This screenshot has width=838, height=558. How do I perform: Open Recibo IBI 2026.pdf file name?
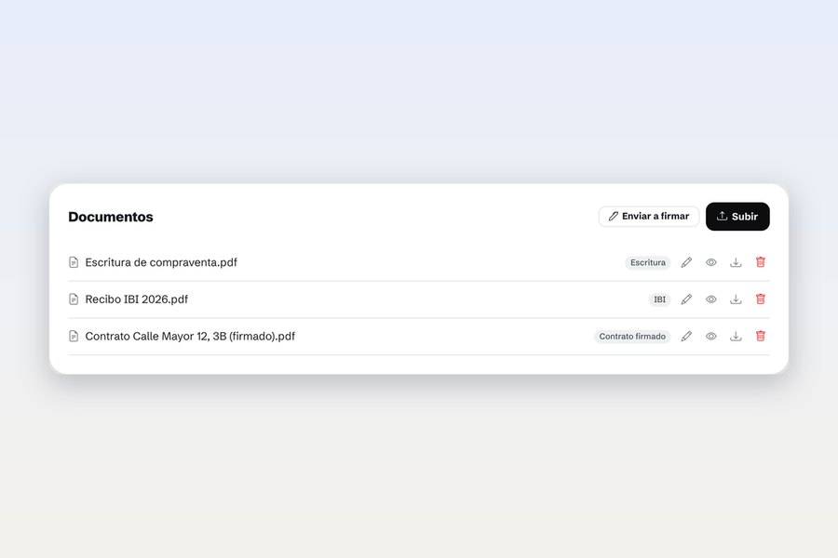click(136, 299)
